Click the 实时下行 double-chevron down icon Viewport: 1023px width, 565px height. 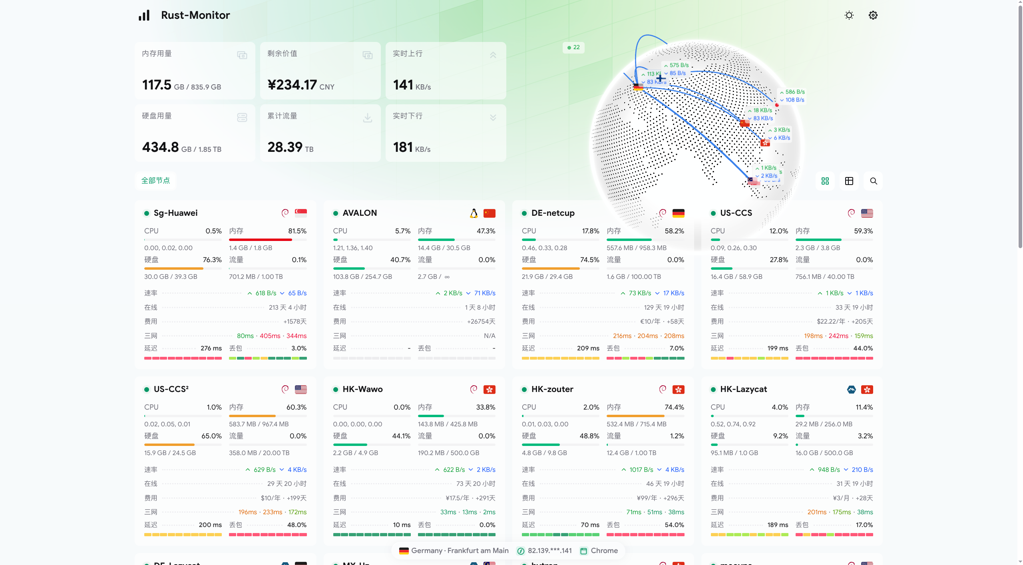point(493,117)
